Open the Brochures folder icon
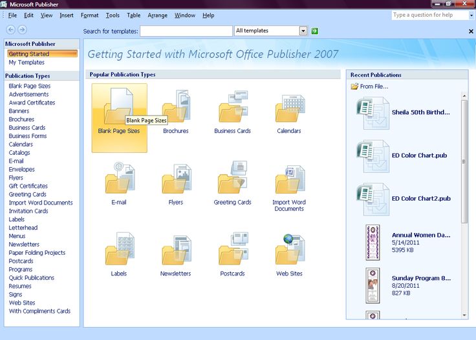The image size is (476, 340). click(176, 106)
